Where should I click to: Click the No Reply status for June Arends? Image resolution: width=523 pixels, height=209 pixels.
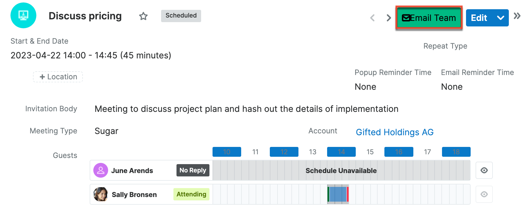coord(193,170)
